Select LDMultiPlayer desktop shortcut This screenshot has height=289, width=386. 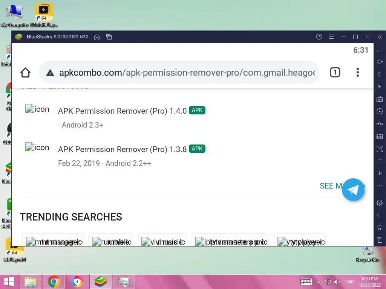[x=44, y=15]
